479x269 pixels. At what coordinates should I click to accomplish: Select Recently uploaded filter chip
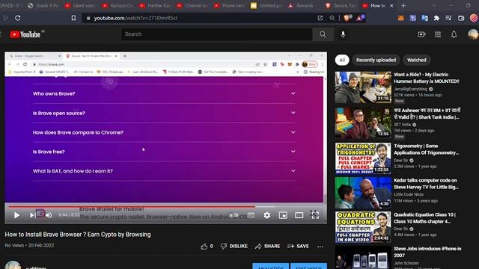click(x=376, y=60)
